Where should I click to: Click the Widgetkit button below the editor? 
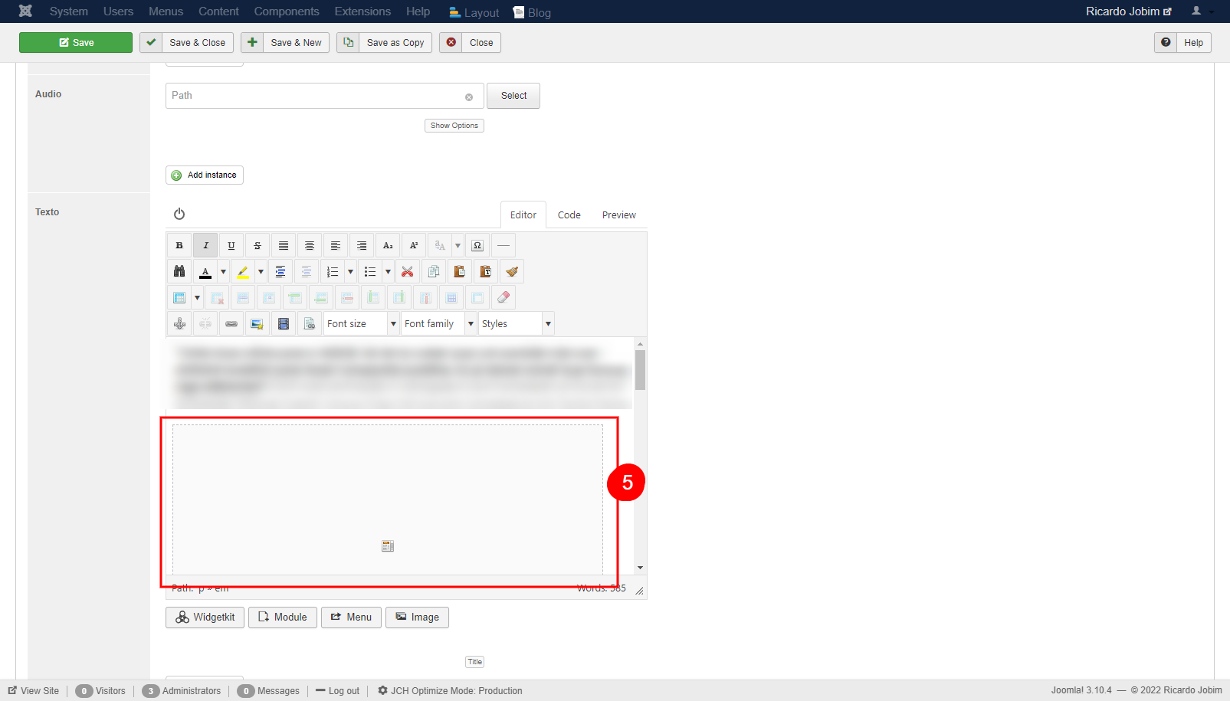click(205, 617)
